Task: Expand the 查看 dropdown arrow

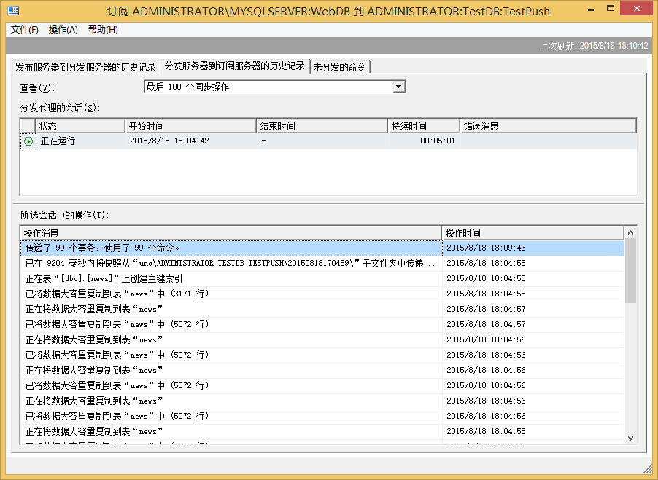Action: coord(398,87)
